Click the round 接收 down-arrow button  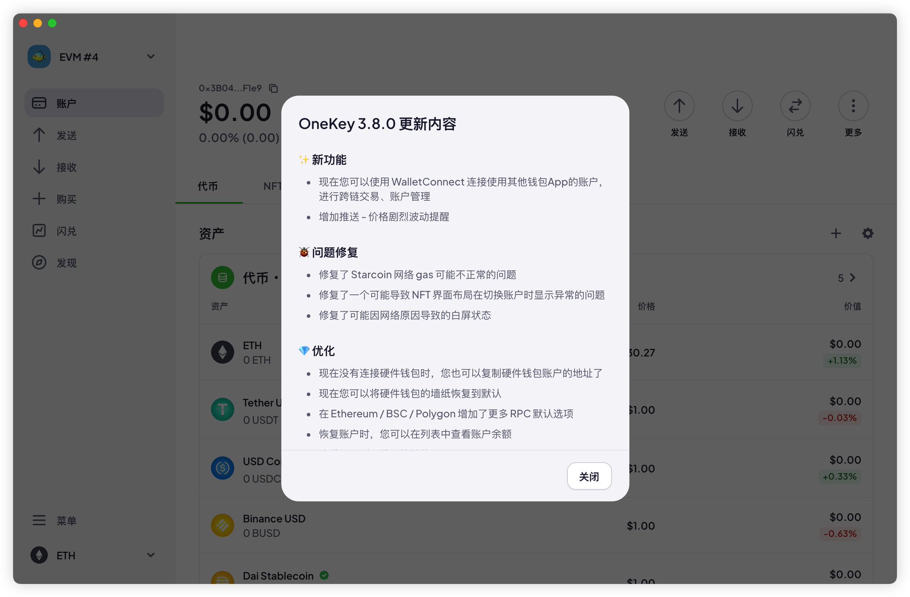point(737,106)
